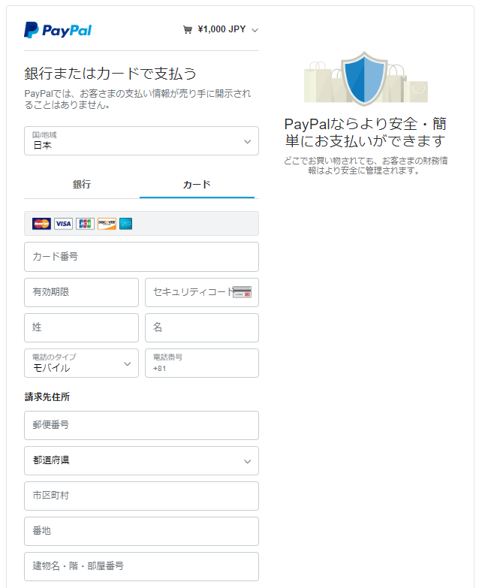Screen dimensions: 482x588
Task: Click the PayPal logo
Action: click(58, 30)
